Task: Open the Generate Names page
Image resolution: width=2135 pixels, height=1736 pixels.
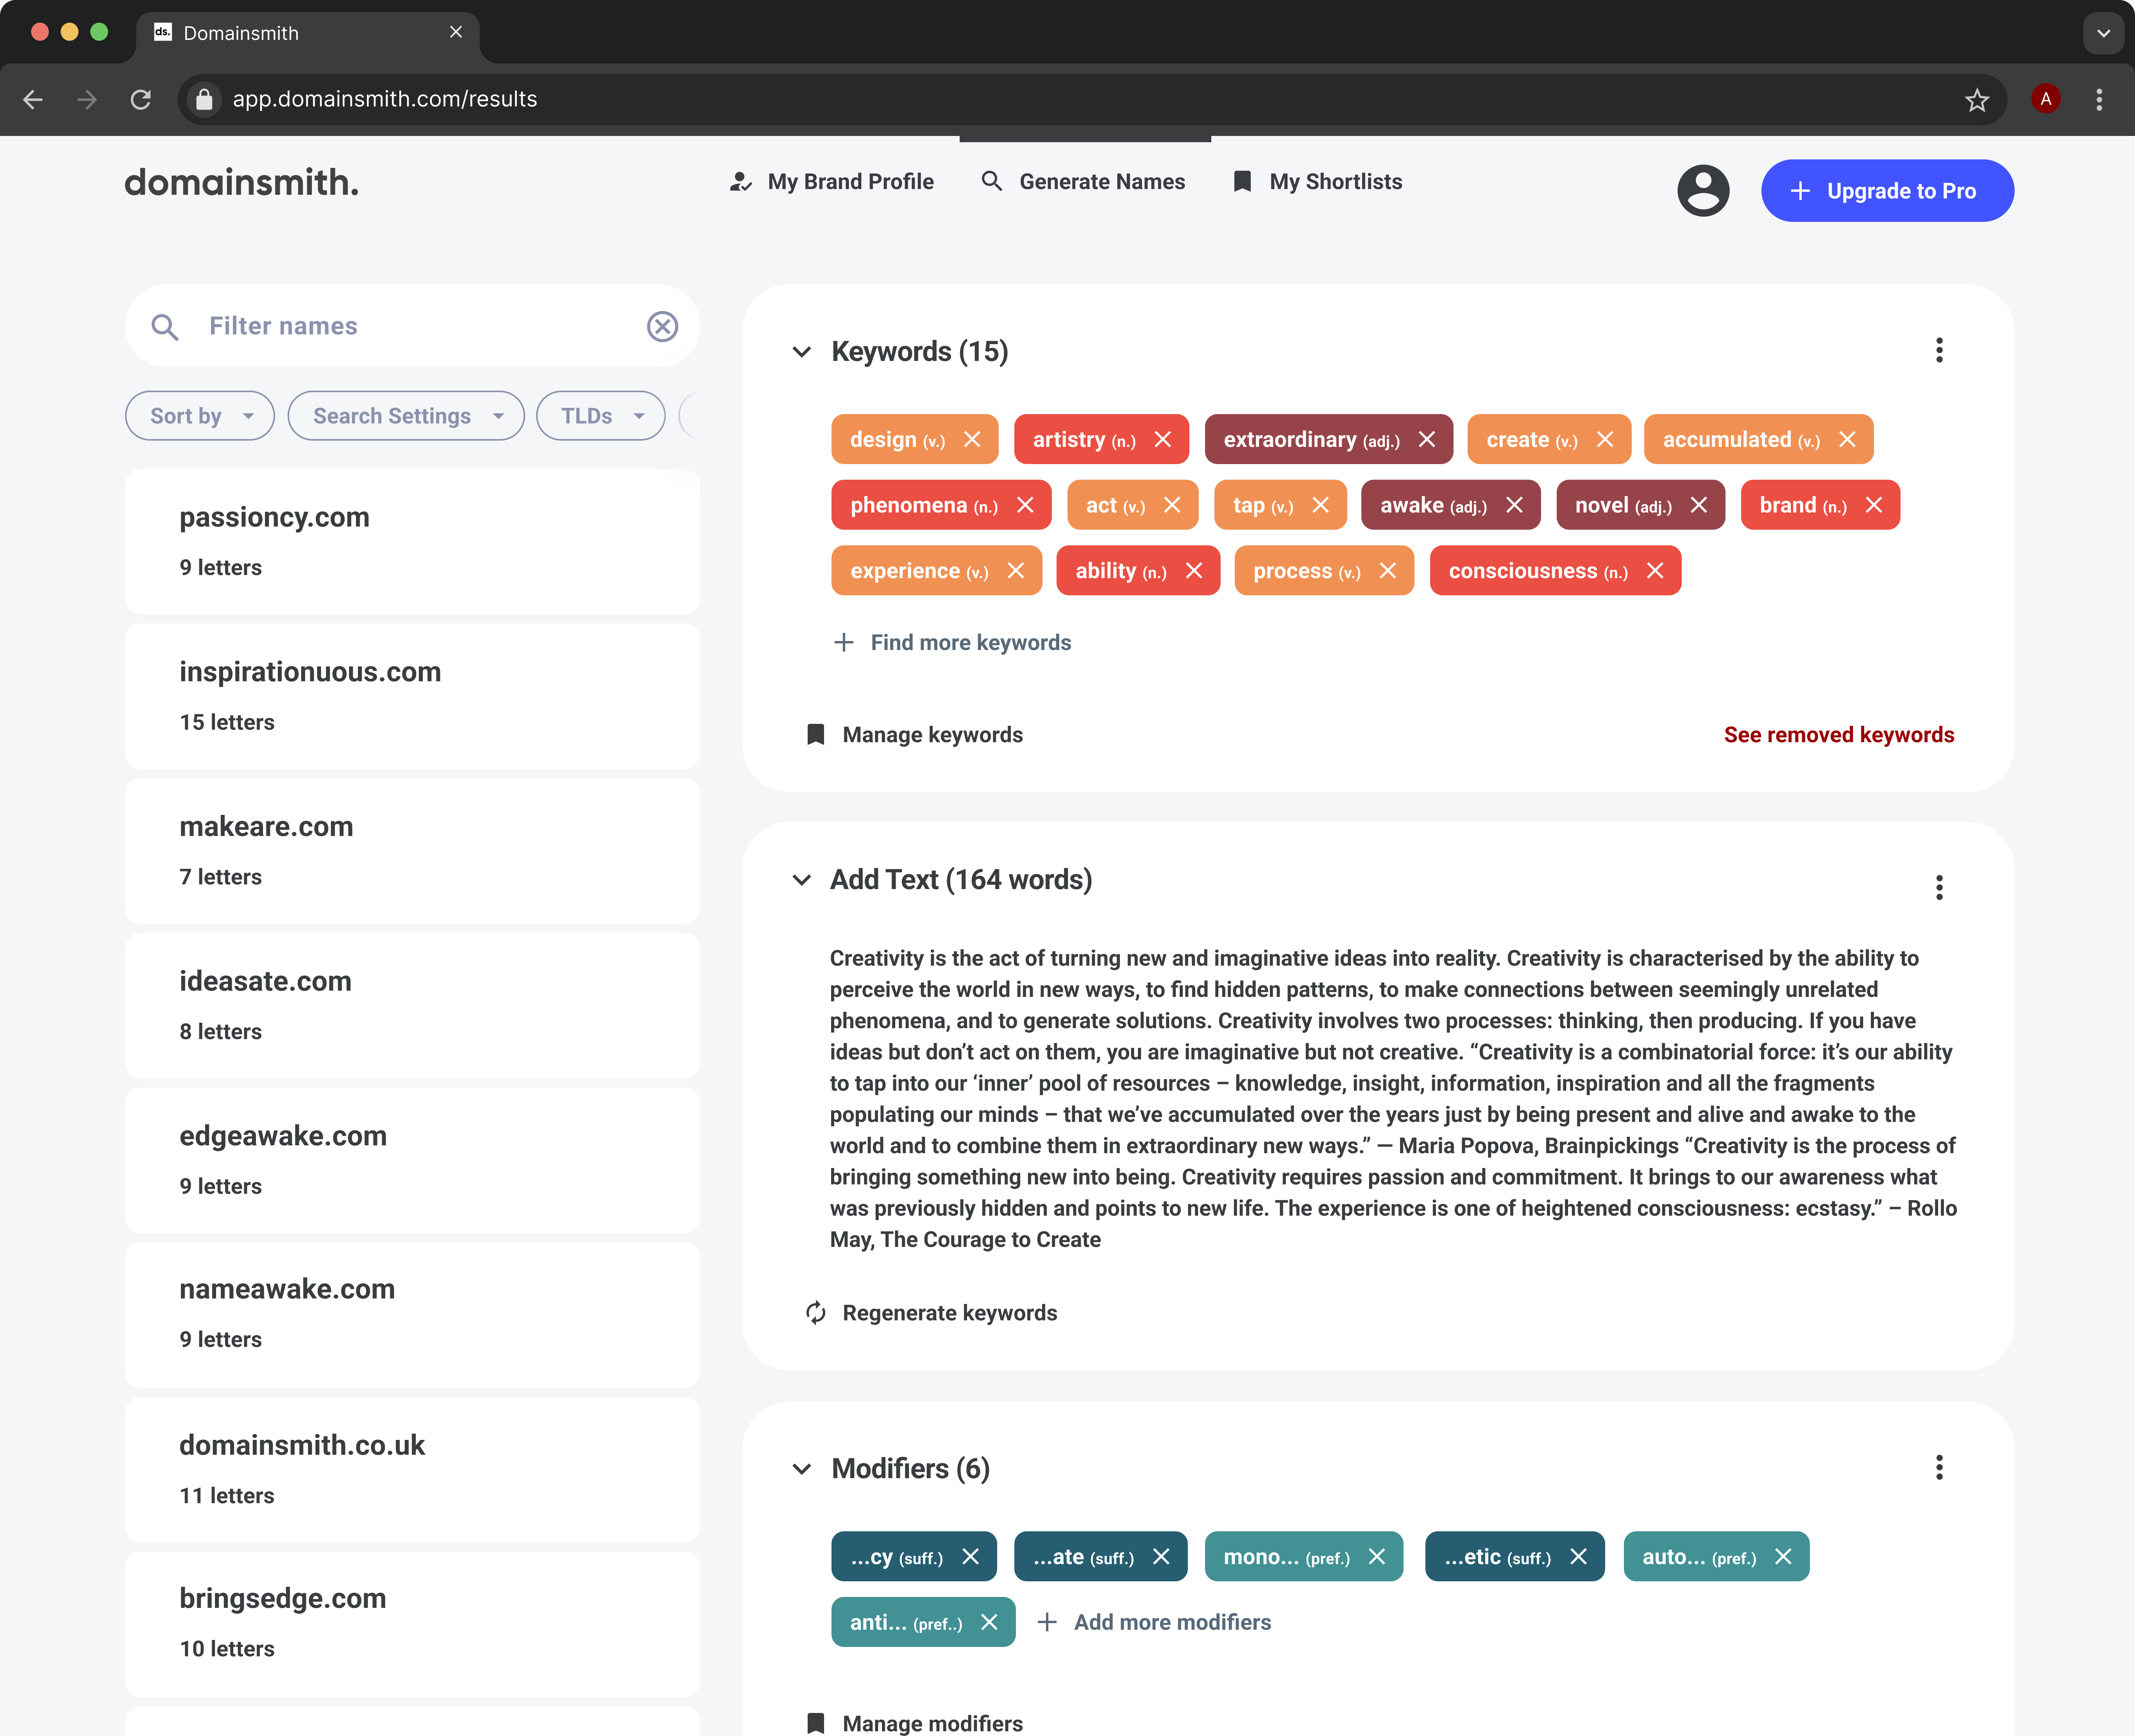Action: 1083,182
